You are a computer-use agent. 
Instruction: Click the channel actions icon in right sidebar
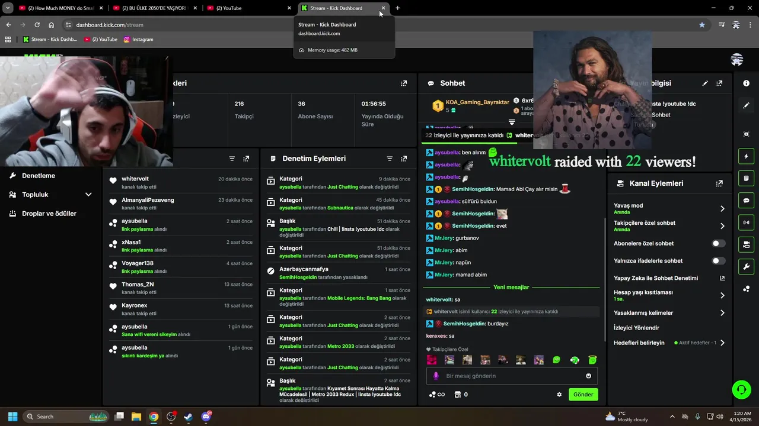[746, 244]
